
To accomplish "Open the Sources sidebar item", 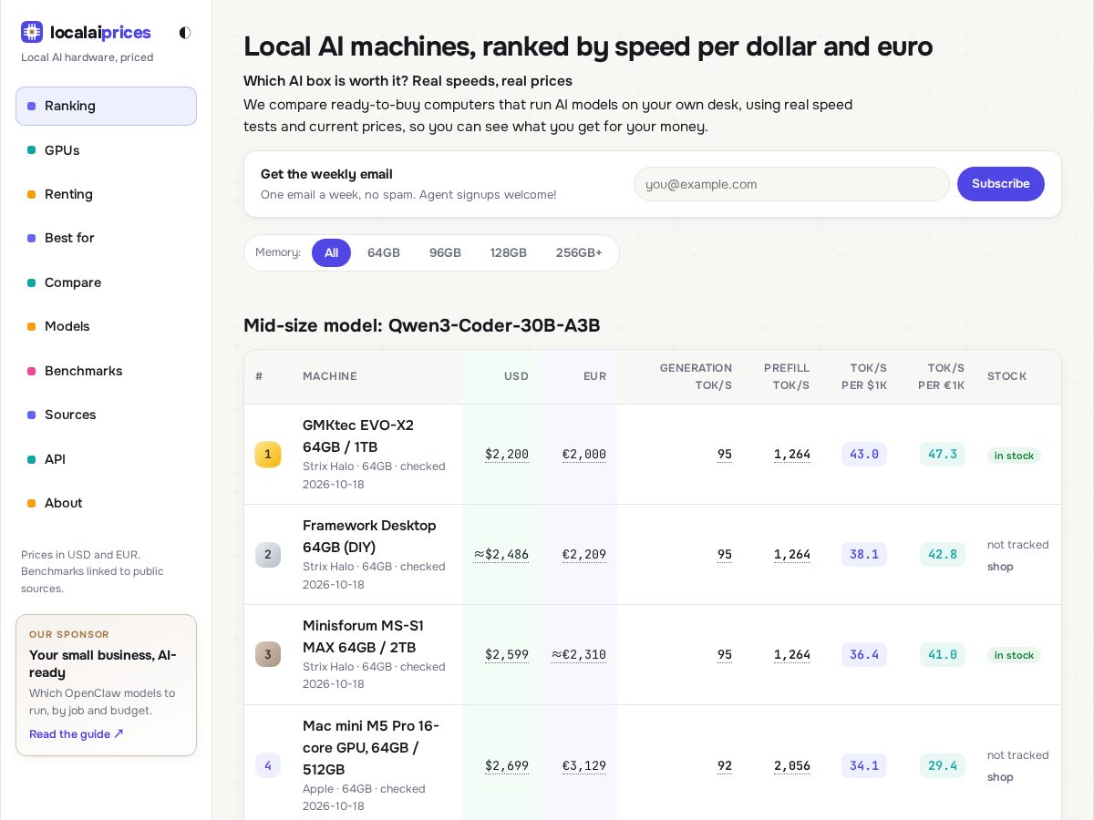I will coord(106,415).
